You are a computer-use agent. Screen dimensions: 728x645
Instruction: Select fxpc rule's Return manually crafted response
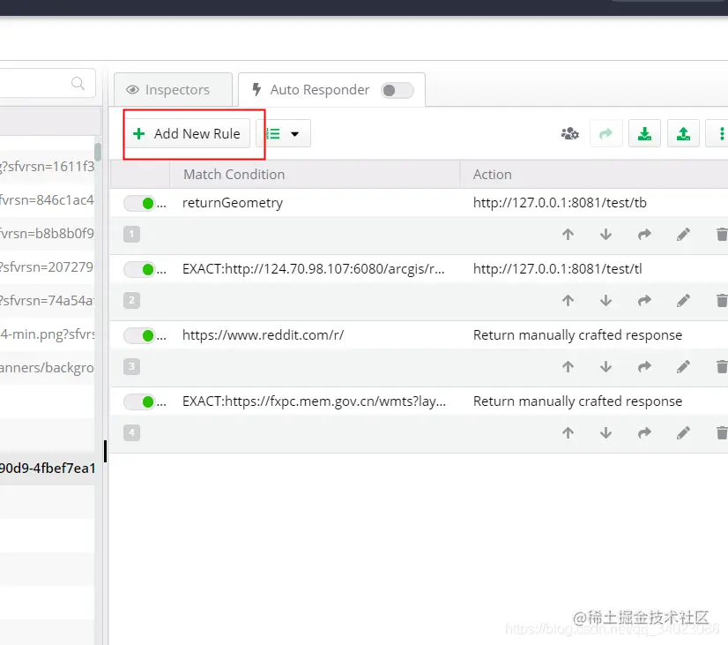[x=577, y=401]
